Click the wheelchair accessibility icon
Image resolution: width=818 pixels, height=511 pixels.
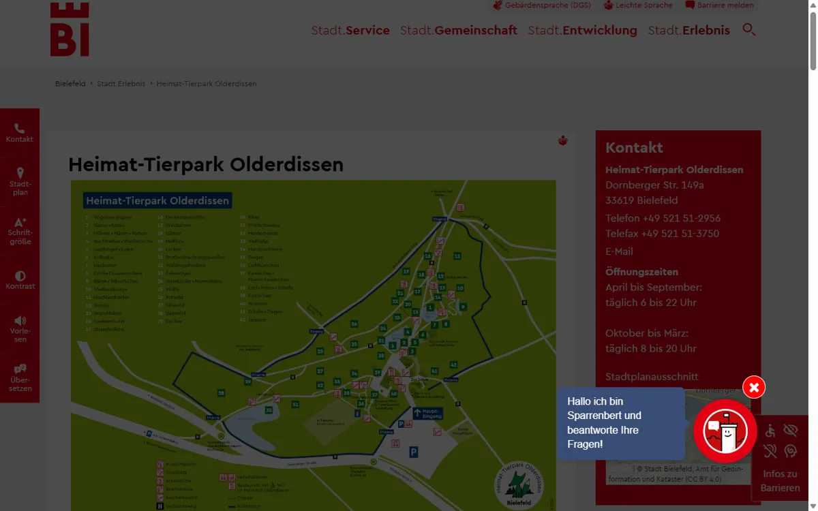pos(770,431)
